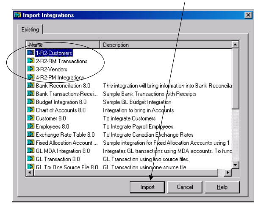Click the Import button
Viewport: 258px width, 205px height.
click(147, 187)
